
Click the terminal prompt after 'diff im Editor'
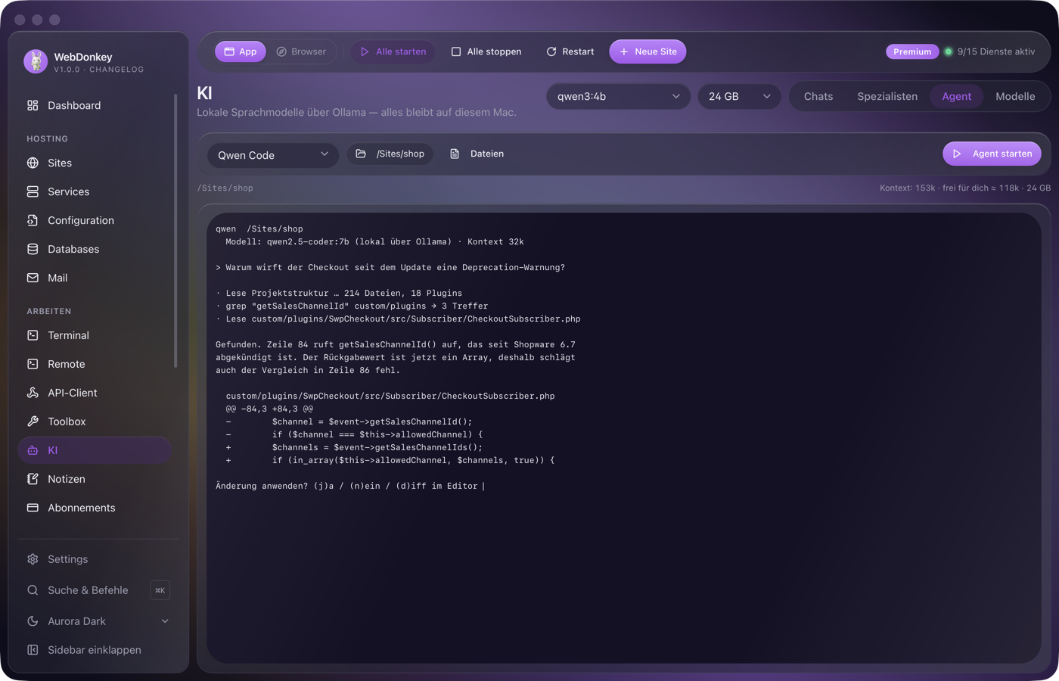pyautogui.click(x=483, y=486)
